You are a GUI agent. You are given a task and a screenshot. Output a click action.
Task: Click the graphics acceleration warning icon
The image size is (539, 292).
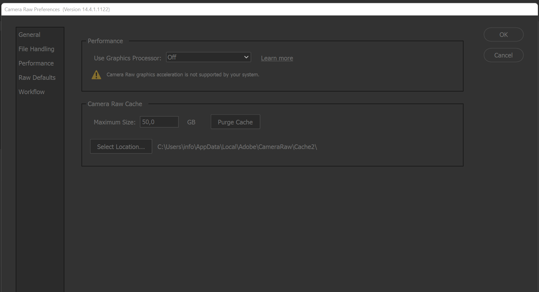pos(96,75)
